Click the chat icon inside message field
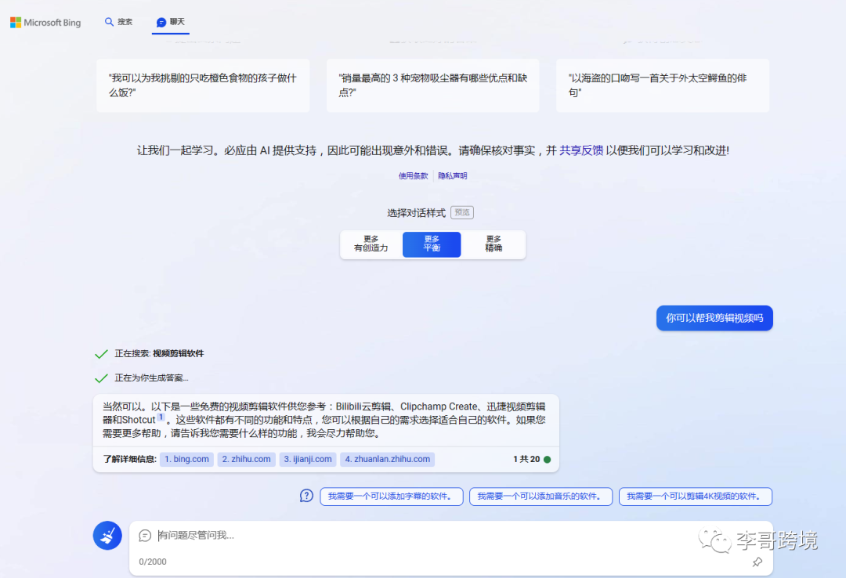Screen dimensions: 846x578 (145, 536)
